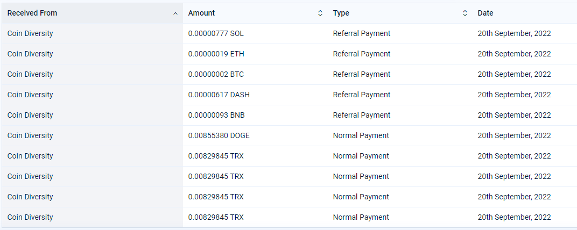Viewport: 577px width, 230px height.
Task: Click the Amount column sort icon
Action: tap(320, 13)
